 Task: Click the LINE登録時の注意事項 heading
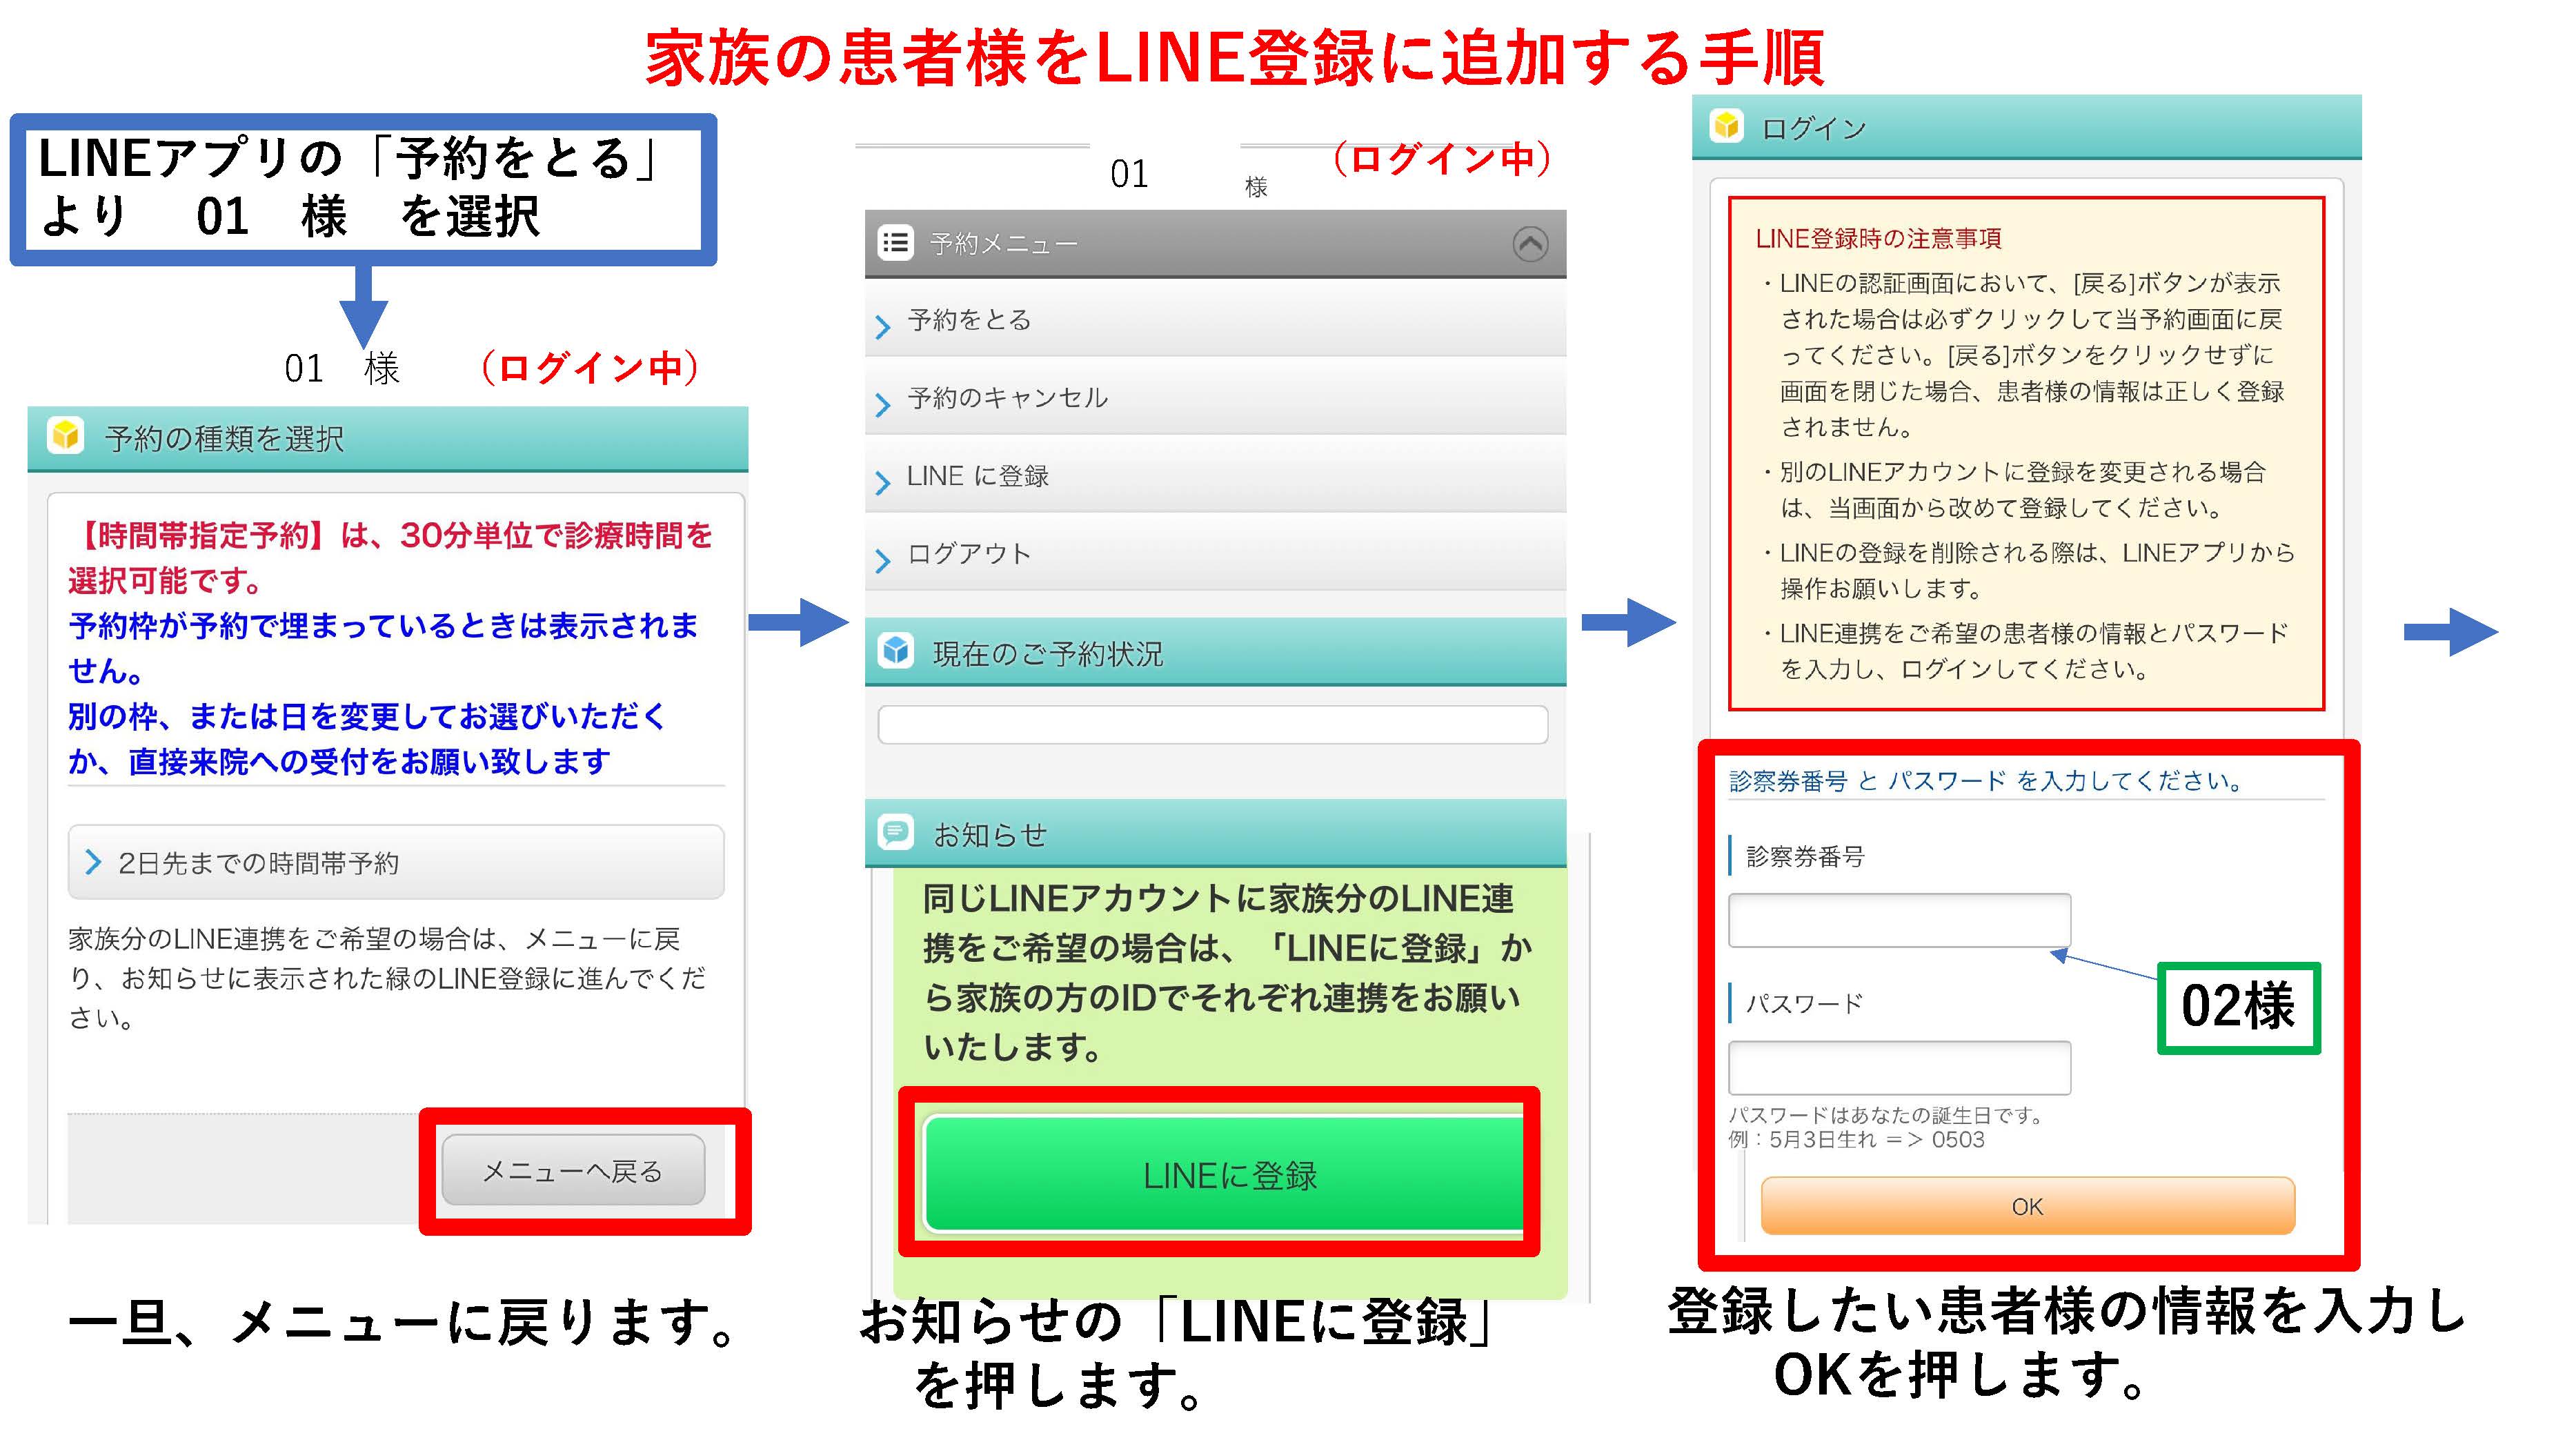pyautogui.click(x=1878, y=239)
